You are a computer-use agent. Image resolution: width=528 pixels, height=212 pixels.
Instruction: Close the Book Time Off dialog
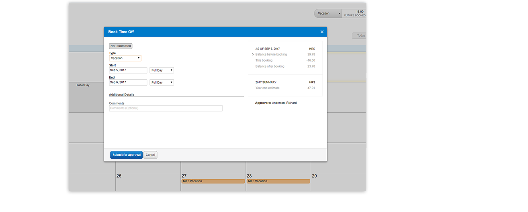(x=322, y=32)
